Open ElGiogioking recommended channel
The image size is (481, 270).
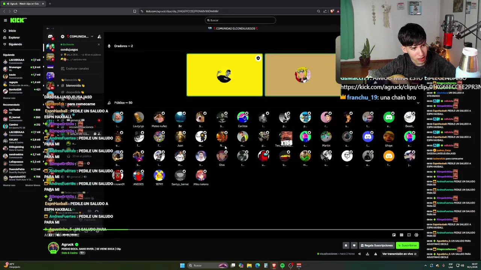pyautogui.click(x=22, y=148)
